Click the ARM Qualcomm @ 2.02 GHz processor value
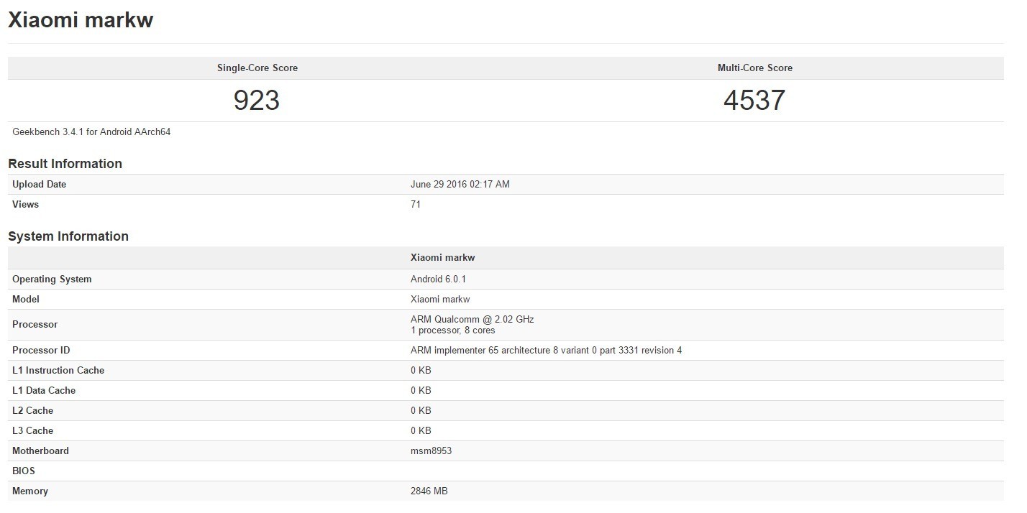 [x=472, y=320]
